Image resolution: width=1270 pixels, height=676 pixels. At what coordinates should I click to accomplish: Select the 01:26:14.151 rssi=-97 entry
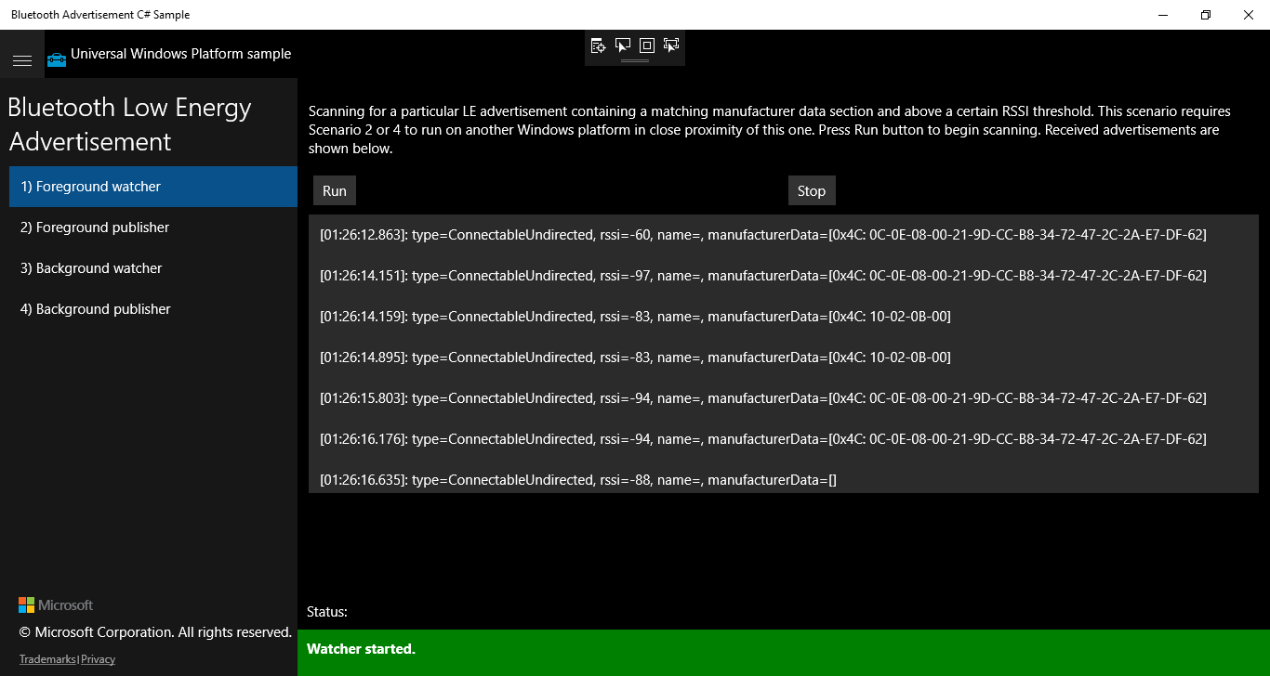point(784,276)
